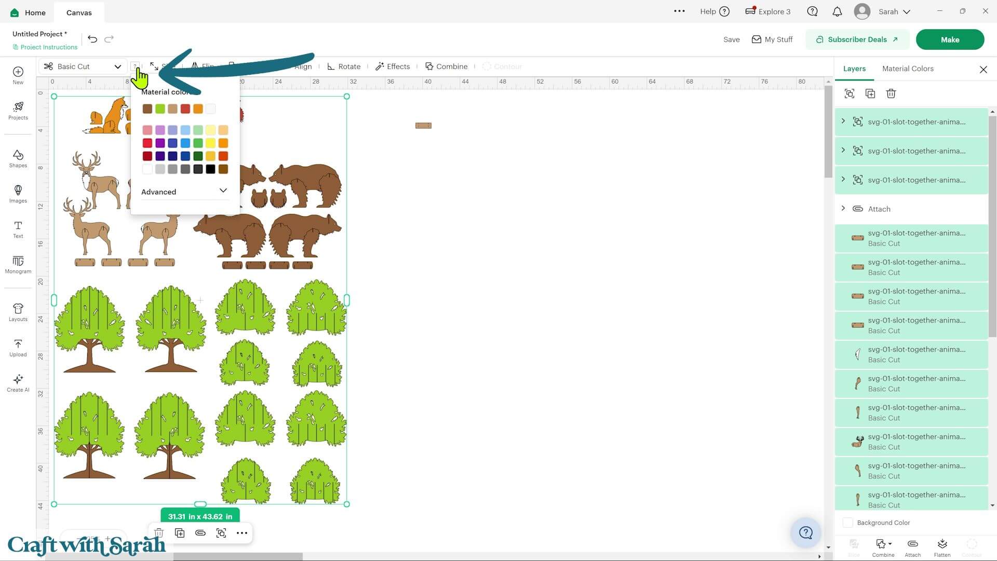
Task: Click the Layers panel vertical scrollbar
Action: point(992,226)
